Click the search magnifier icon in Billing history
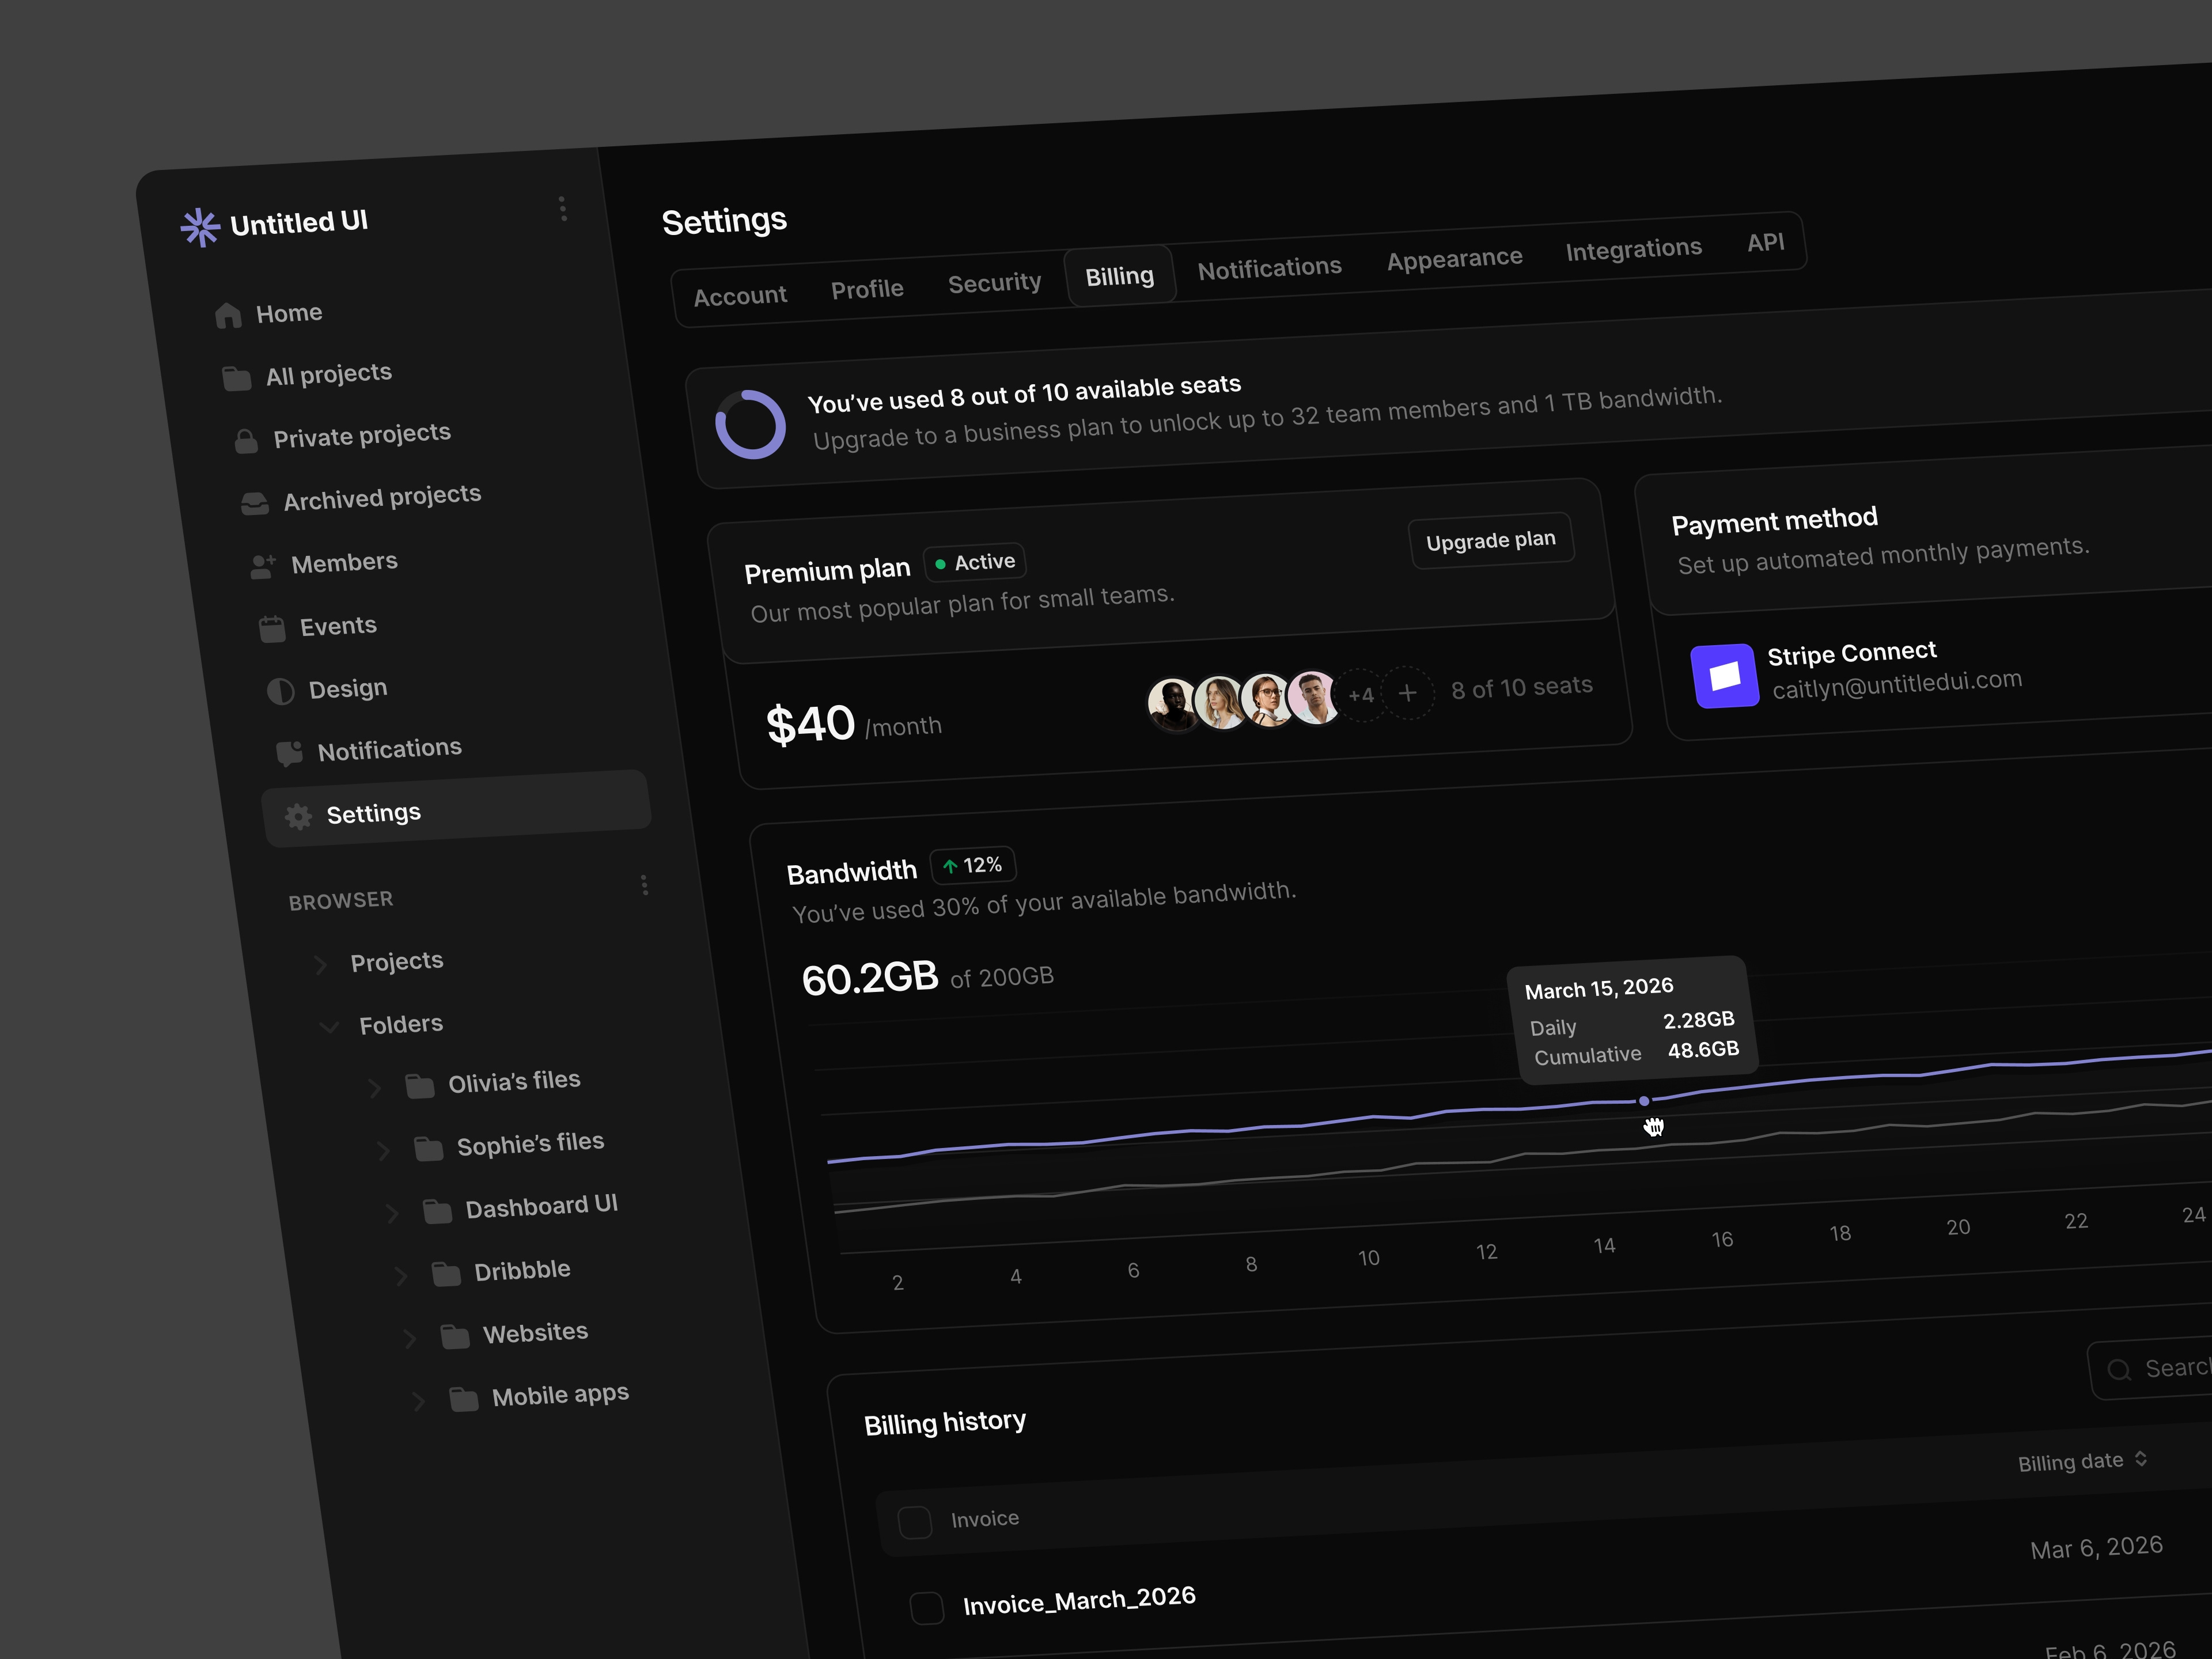 [x=2118, y=1370]
